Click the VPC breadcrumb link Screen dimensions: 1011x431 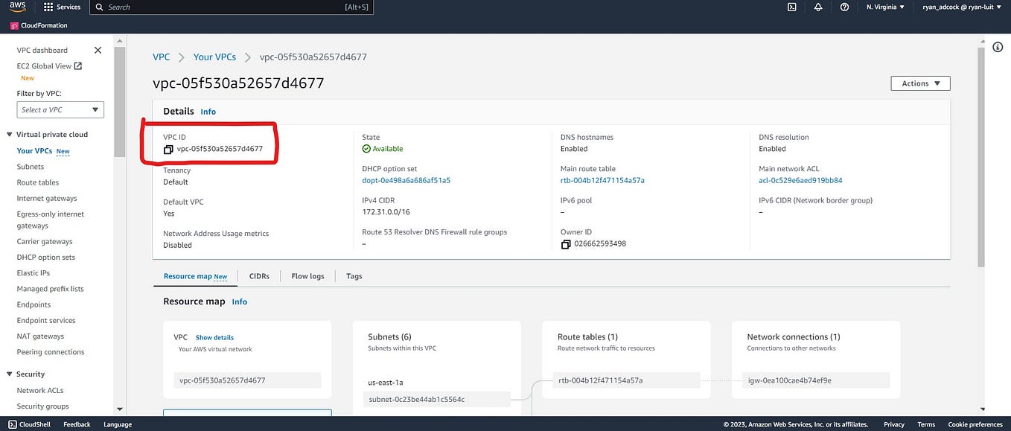(x=162, y=57)
